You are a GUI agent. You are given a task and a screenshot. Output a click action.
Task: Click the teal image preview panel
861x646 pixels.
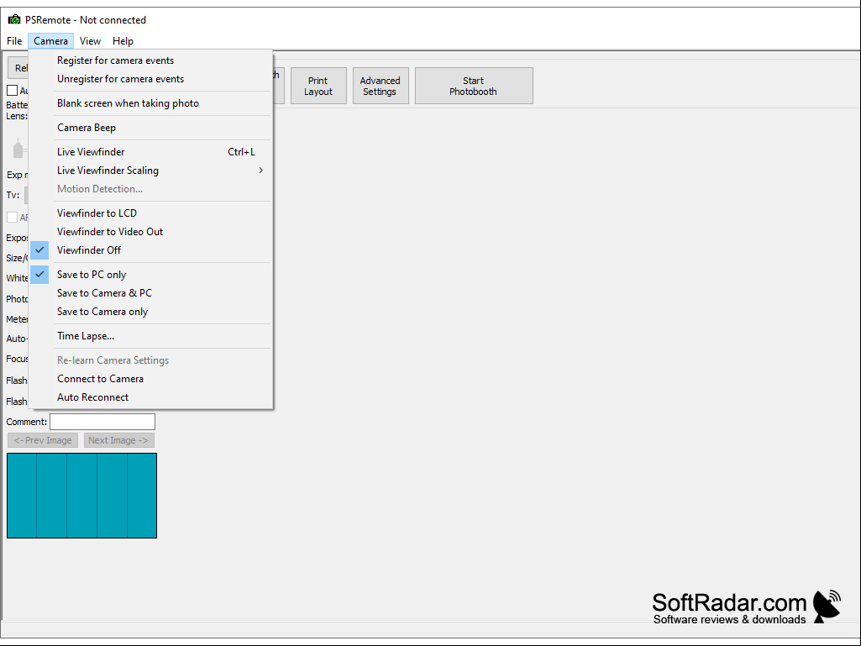point(81,496)
